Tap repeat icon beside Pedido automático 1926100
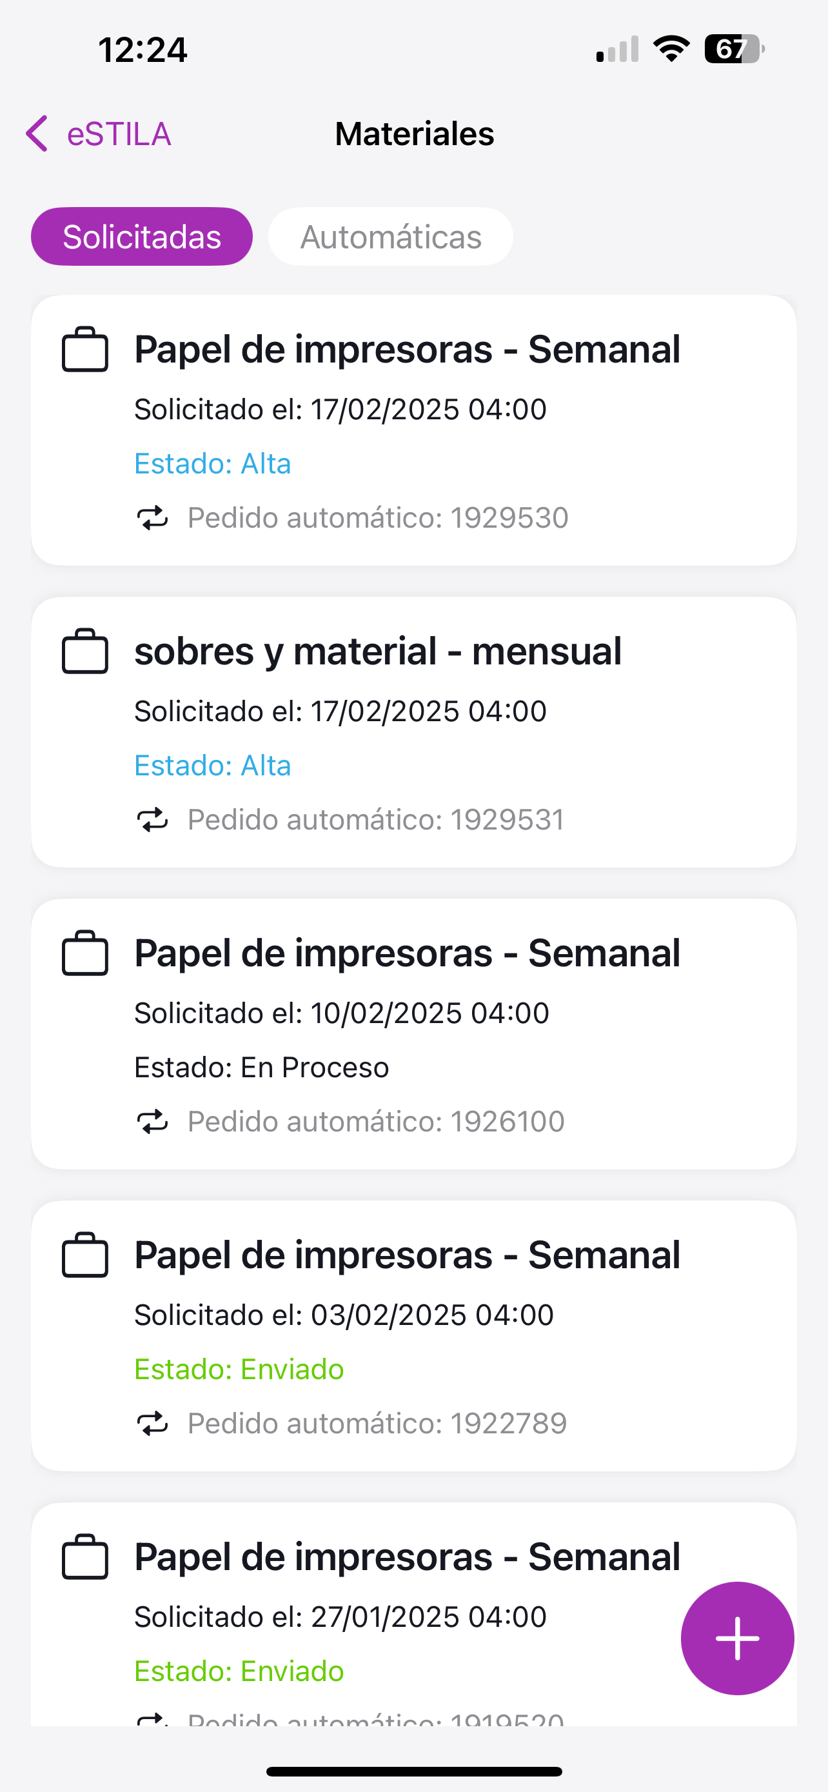The width and height of the screenshot is (828, 1792). [152, 1121]
